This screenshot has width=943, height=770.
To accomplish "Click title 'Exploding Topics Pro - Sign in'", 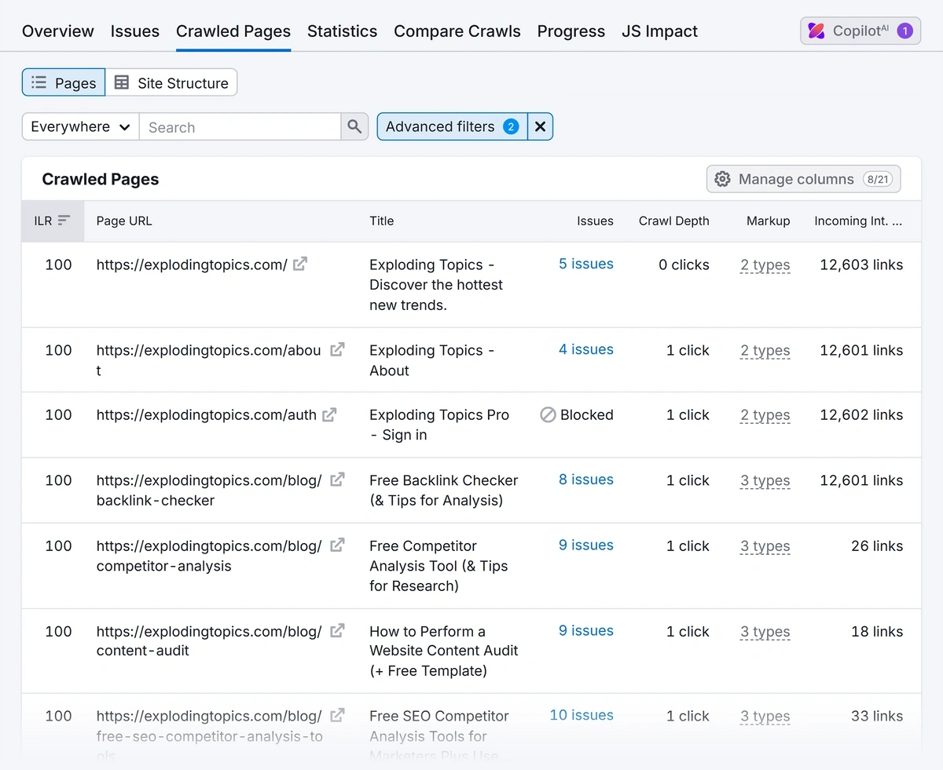I will [x=439, y=425].
